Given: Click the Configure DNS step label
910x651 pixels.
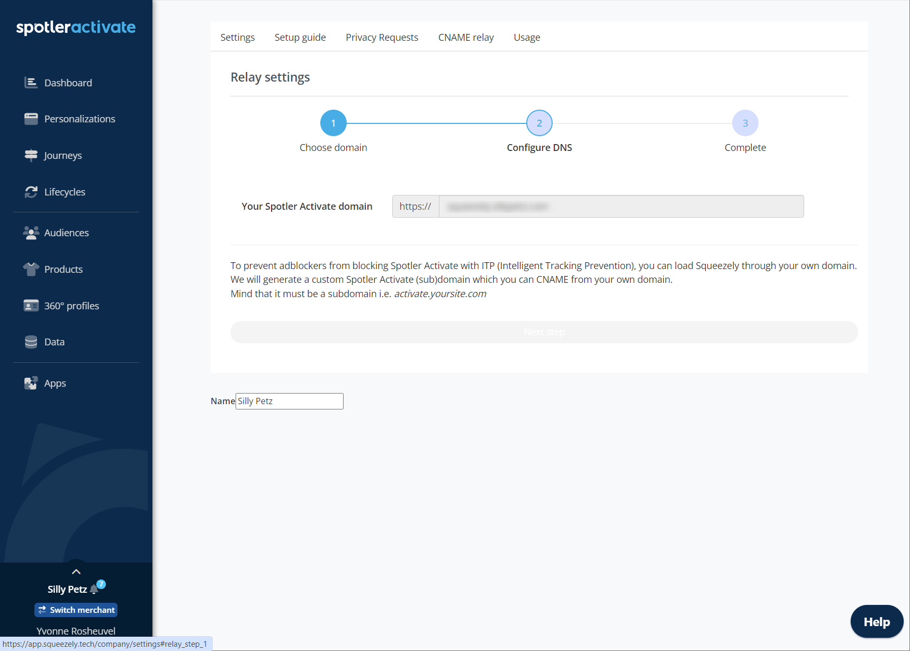Looking at the screenshot, I should click(x=539, y=147).
